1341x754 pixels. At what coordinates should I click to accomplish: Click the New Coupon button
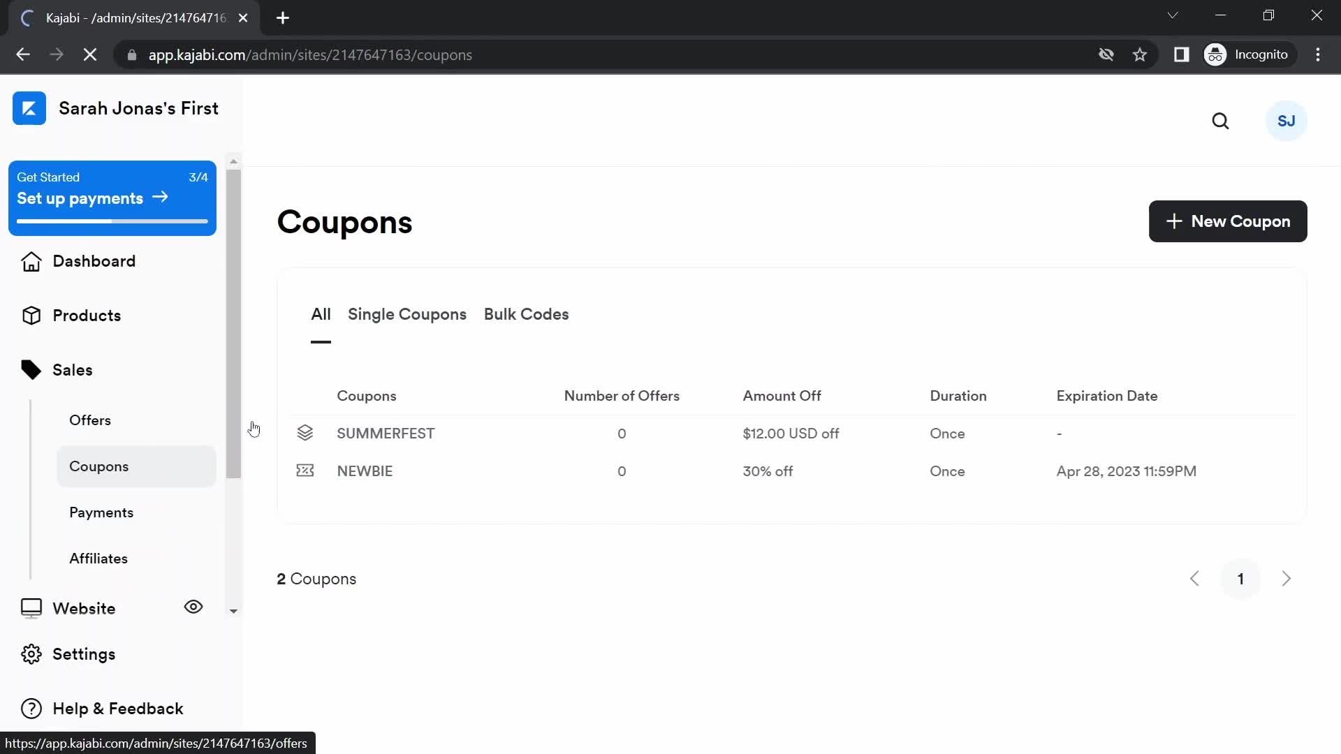pyautogui.click(x=1228, y=221)
